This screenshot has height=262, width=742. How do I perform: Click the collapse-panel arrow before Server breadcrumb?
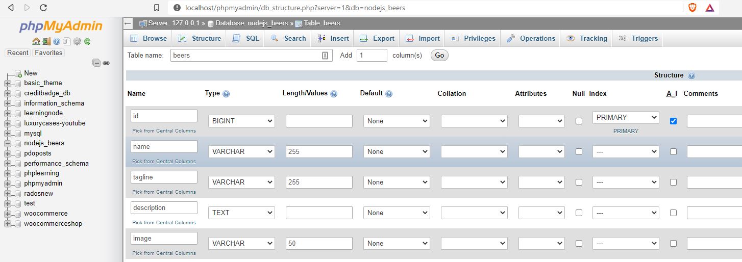[x=128, y=23]
